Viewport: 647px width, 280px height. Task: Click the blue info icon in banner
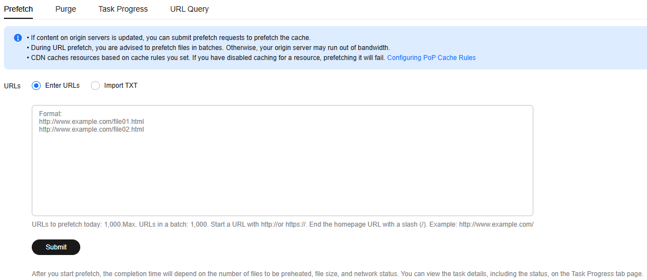click(x=18, y=38)
